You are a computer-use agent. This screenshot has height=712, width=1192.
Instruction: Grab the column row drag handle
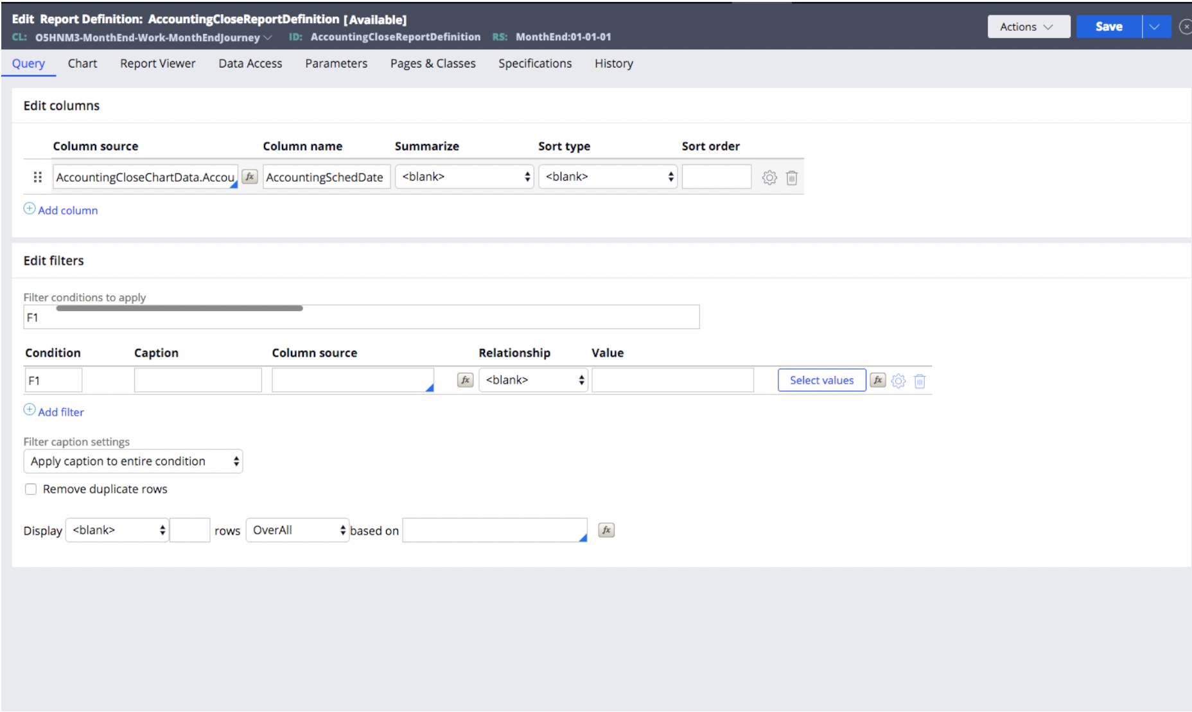[x=37, y=177]
